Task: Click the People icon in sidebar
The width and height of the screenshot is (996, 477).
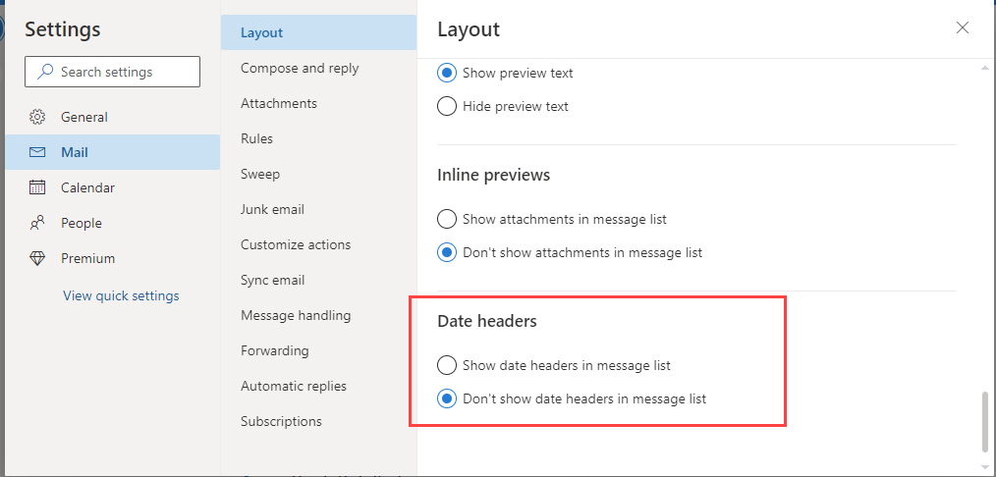Action: [37, 223]
